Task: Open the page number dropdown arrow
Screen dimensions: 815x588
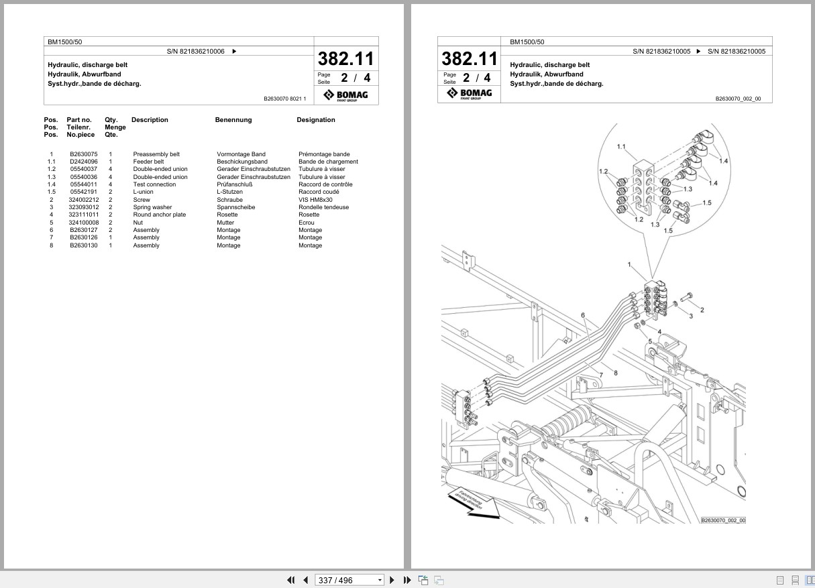Action: click(380, 581)
